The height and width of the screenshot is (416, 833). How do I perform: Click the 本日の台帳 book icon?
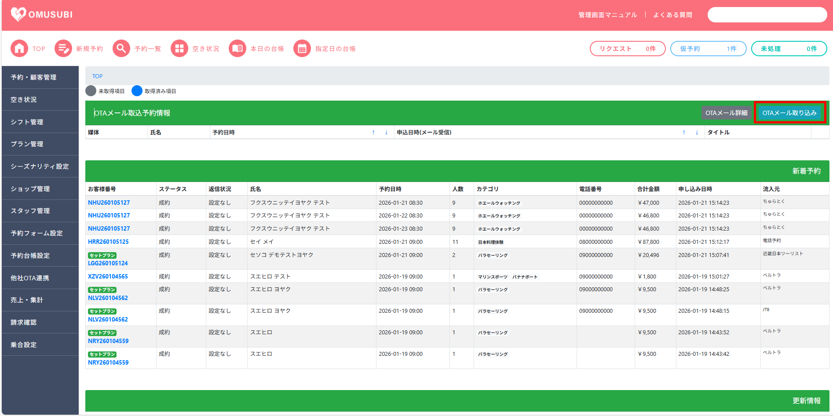click(237, 48)
